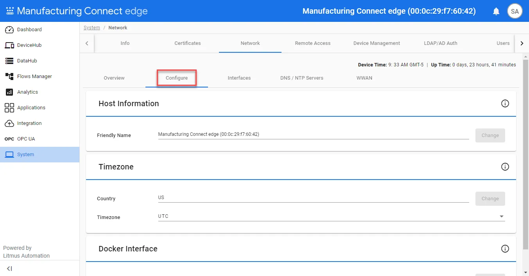The height and width of the screenshot is (276, 529).
Task: Click the Host Information heading
Action: pos(129,103)
